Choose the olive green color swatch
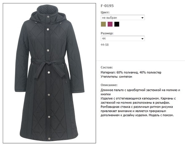Image resolution: width=185 pixels, height=145 pixels. pos(103,24)
